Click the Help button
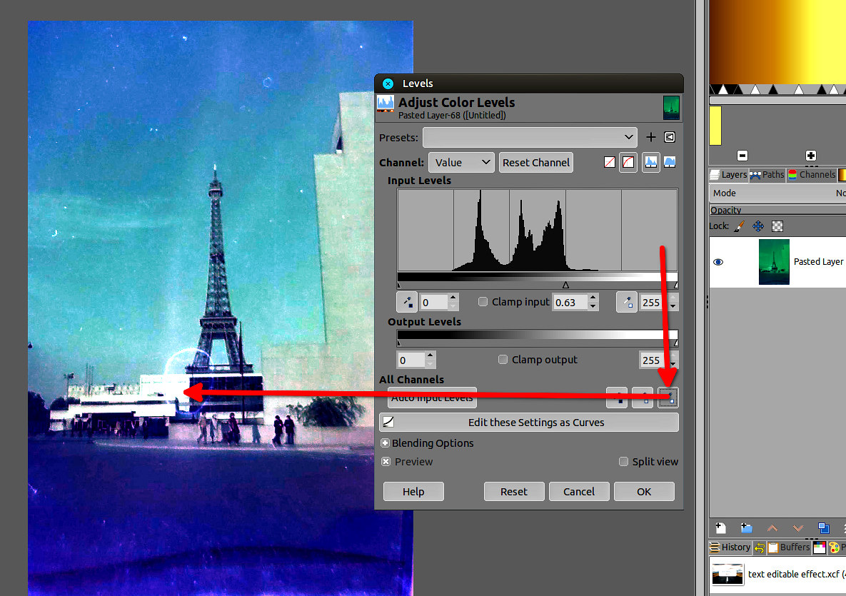 (x=413, y=491)
